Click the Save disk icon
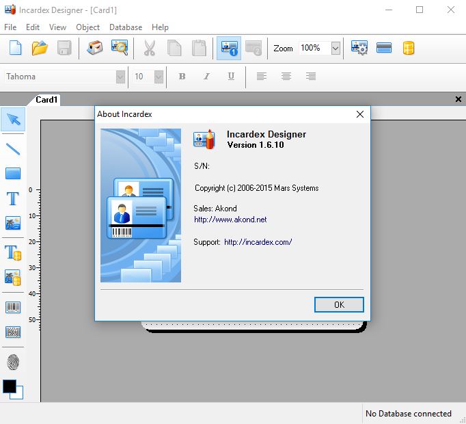 click(64, 48)
